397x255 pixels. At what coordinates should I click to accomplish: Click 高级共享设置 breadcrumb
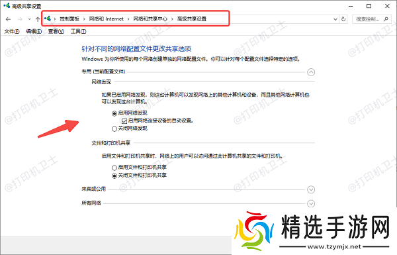tap(192, 19)
